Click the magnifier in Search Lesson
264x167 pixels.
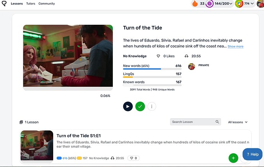pyautogui.click(x=217, y=122)
